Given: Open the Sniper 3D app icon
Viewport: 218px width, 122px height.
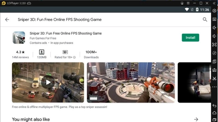Looking at the screenshot, I should point(19,38).
